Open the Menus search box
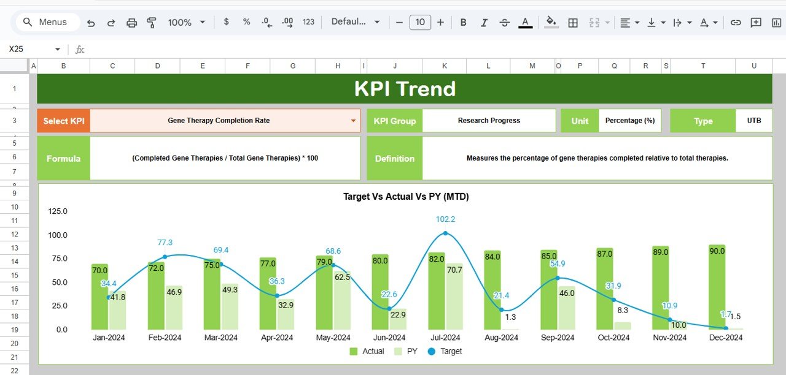The width and height of the screenshot is (786, 375). click(47, 22)
